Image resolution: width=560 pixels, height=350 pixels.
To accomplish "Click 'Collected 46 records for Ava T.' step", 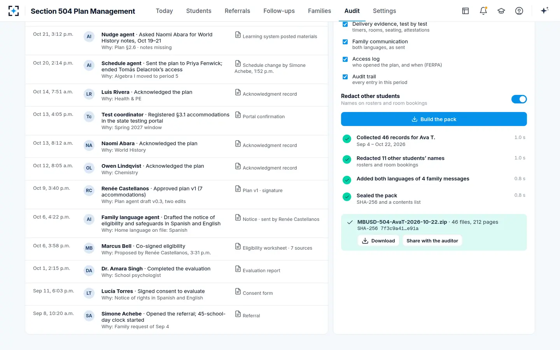I will tap(434, 141).
